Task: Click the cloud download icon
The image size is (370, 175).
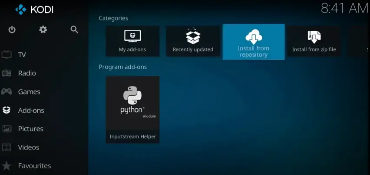Action: pyautogui.click(x=254, y=37)
